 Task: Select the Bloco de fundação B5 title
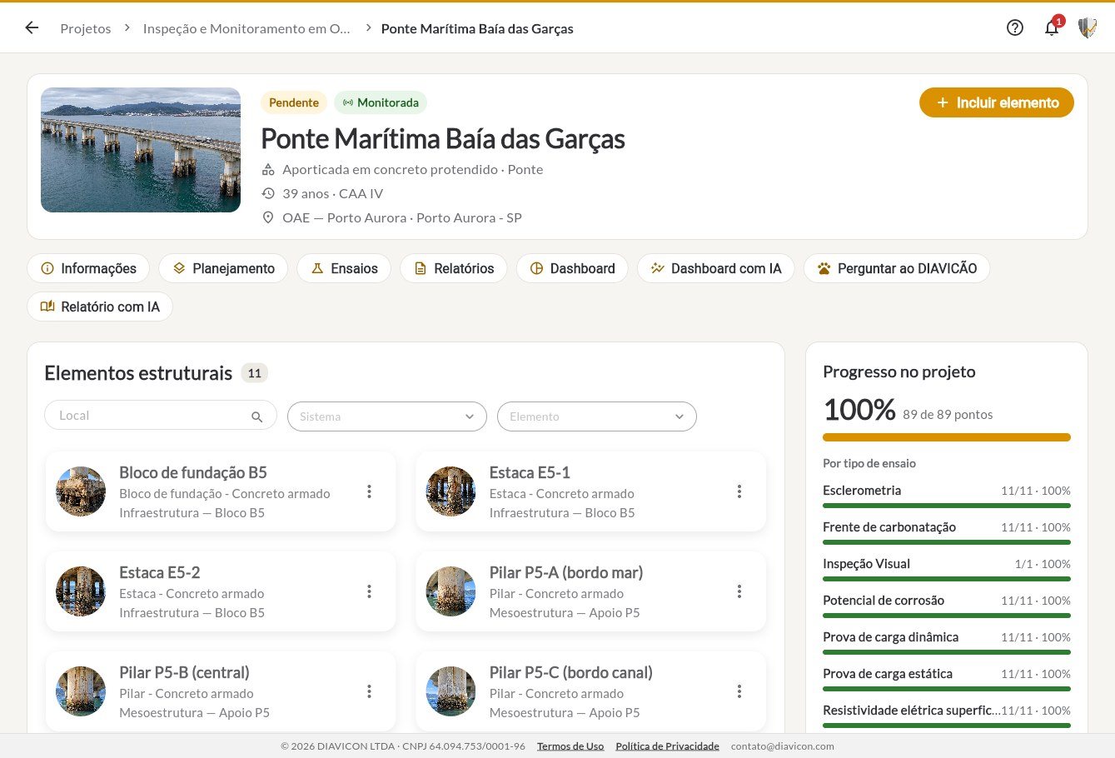193,472
